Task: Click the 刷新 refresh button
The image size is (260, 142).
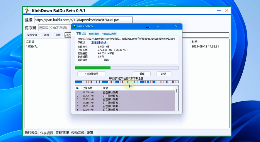Action: tap(58, 35)
